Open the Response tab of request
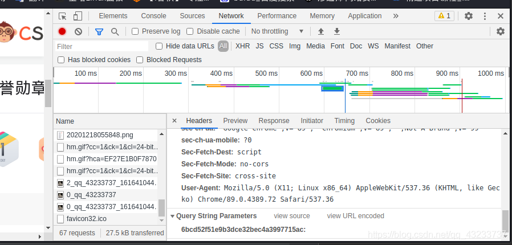 coord(274,121)
